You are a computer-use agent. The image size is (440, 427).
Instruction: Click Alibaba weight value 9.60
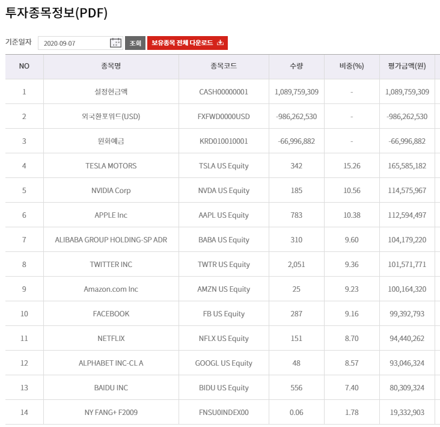click(352, 240)
